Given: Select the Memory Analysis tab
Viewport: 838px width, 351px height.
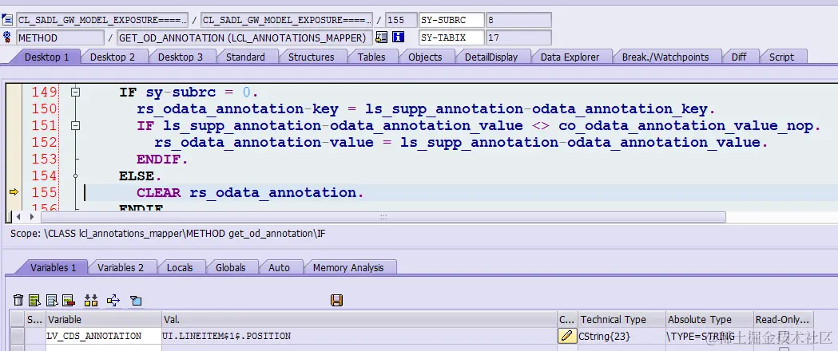Looking at the screenshot, I should [348, 268].
